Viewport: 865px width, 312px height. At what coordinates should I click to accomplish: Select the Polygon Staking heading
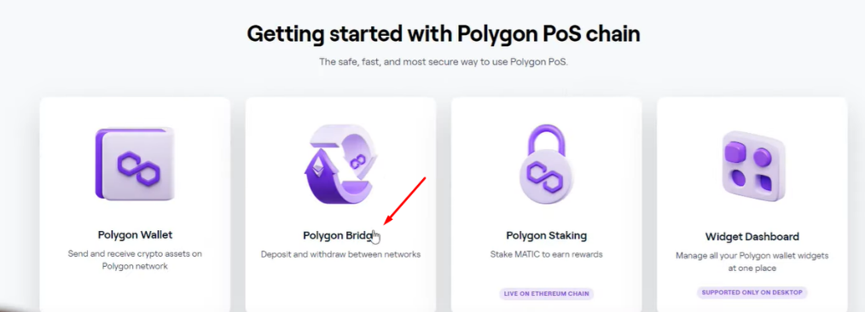(546, 235)
